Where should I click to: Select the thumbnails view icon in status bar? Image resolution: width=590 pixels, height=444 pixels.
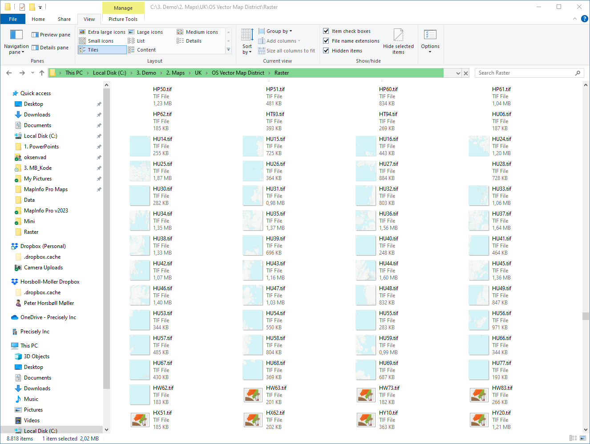pyautogui.click(x=583, y=439)
